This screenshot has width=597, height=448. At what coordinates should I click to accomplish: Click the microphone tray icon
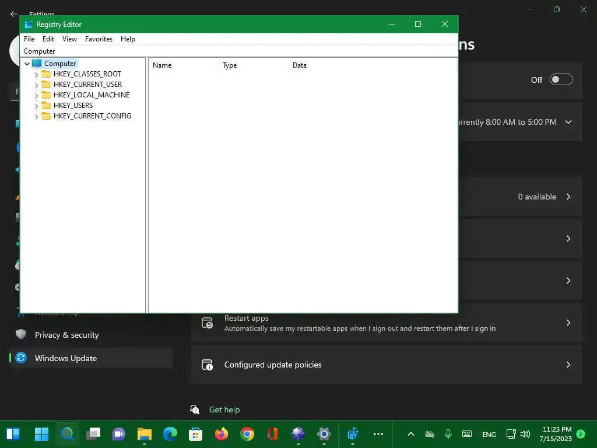pos(448,434)
